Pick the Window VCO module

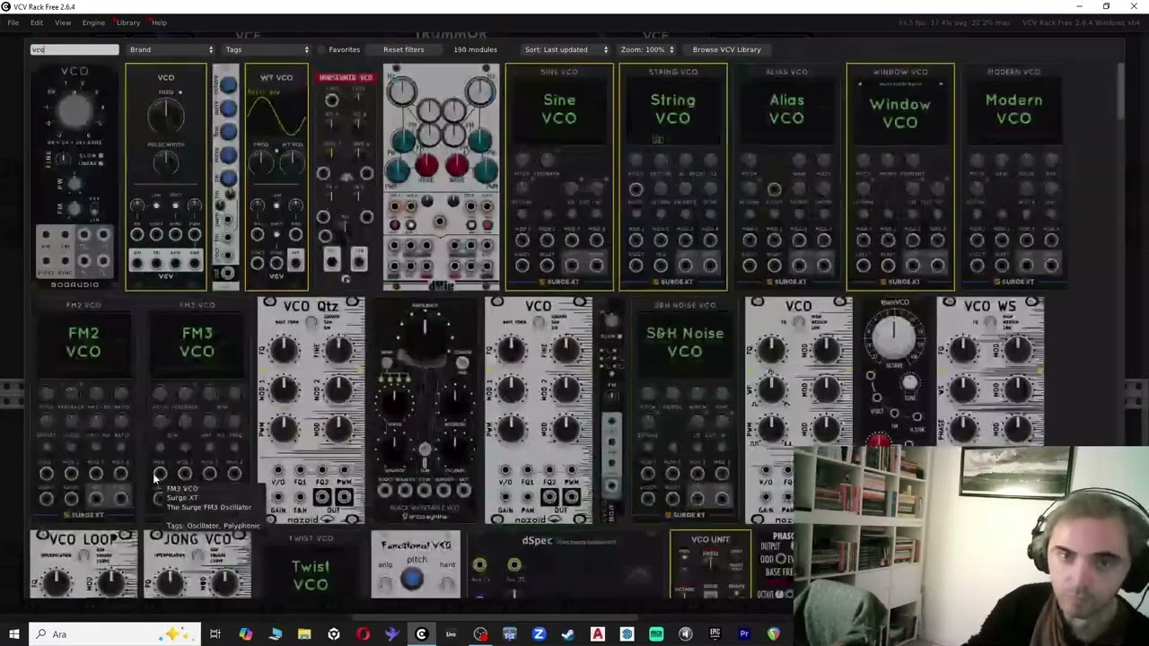(x=900, y=177)
